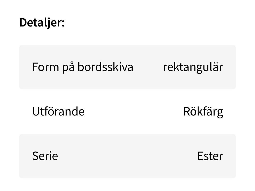Click the capital 'S' in Serie
The image size is (255, 191).
pyautogui.click(x=35, y=156)
